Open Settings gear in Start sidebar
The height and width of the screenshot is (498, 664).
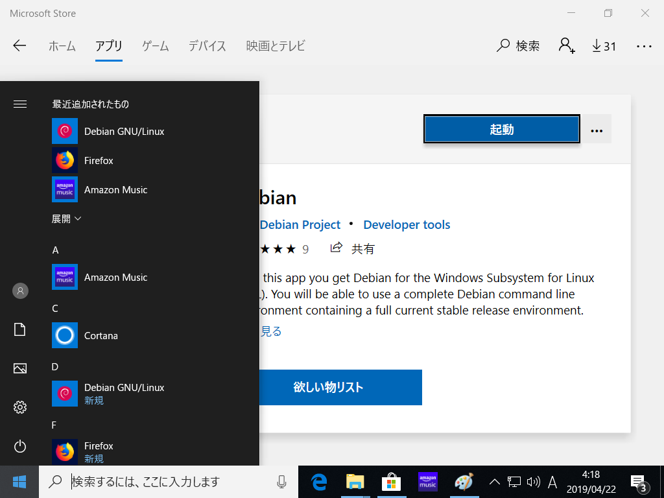tap(20, 407)
